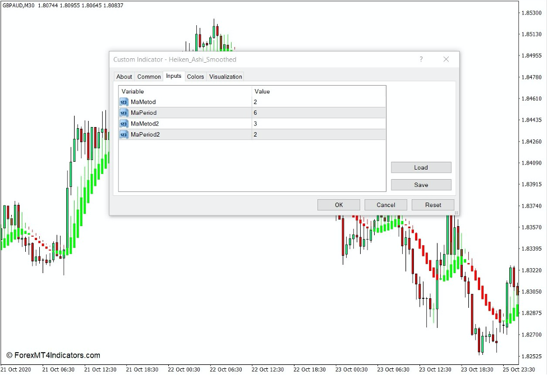The image size is (548, 375).
Task: Dismiss the dialog with Cancel
Action: (385, 205)
